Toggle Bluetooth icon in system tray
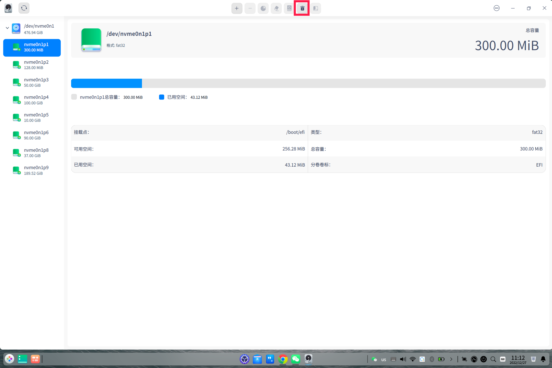The image size is (552, 368). click(x=432, y=359)
